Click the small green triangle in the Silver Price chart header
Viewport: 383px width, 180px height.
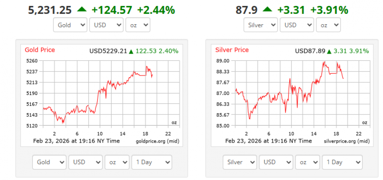[329, 51]
